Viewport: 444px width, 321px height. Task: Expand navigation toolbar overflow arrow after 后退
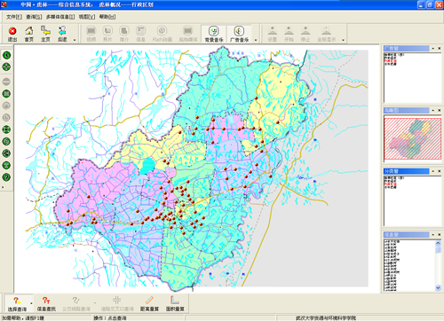click(75, 40)
